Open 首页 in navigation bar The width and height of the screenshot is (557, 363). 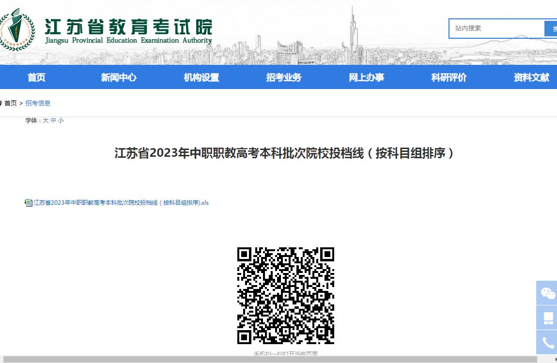[x=37, y=77]
